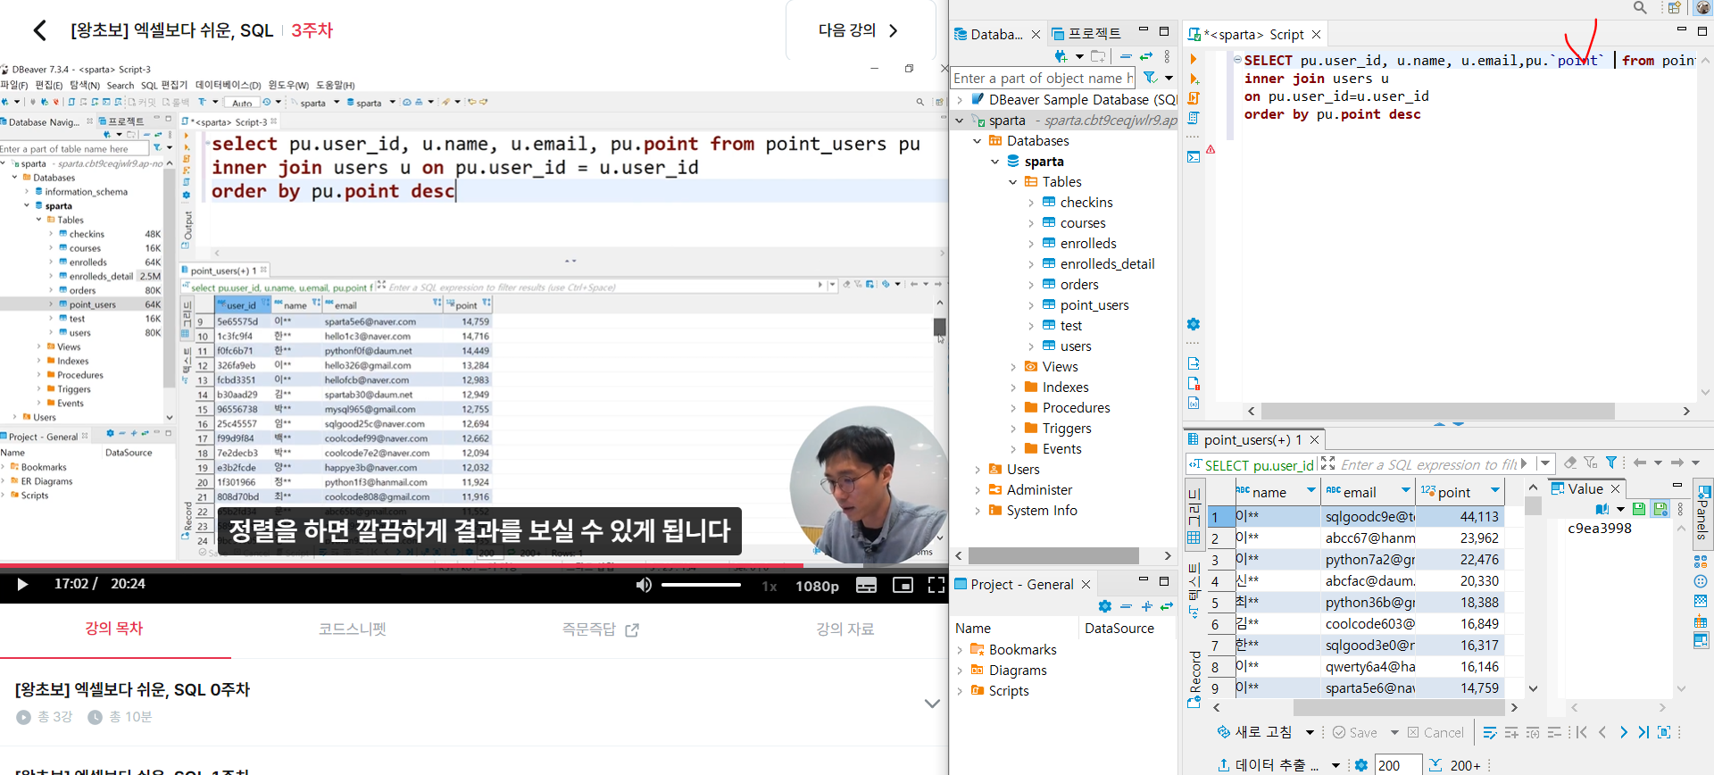Open the 새로 고침 refresh dropdown arrow
The height and width of the screenshot is (775, 1714).
point(1310,732)
